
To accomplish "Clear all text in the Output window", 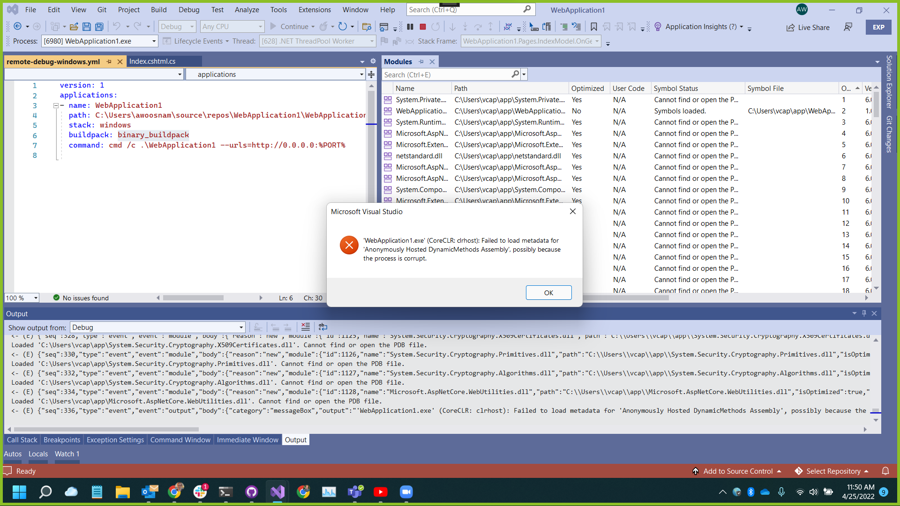I will pos(306,327).
